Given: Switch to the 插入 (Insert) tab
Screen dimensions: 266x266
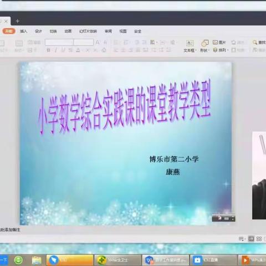Looking at the screenshot, I should (23, 31).
